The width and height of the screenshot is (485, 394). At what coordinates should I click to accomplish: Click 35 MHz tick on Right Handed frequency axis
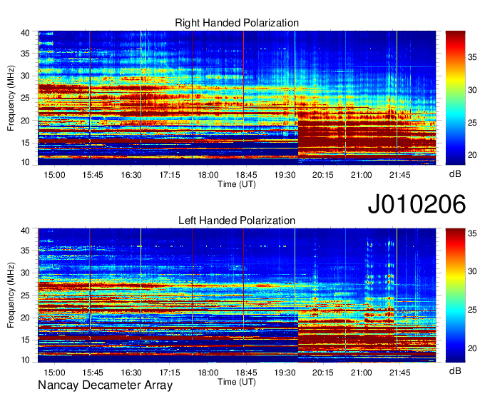[x=25, y=54]
